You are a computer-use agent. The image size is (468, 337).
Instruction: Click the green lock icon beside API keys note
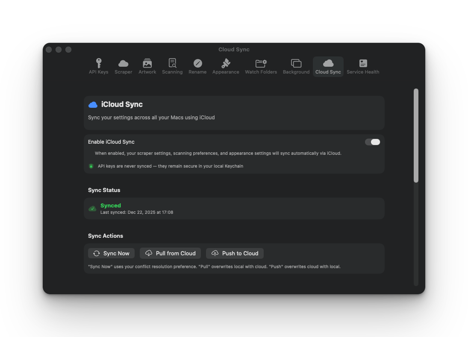point(91,166)
